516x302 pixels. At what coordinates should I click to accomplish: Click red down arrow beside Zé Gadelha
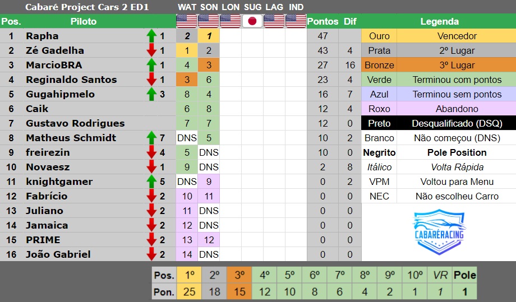151,50
